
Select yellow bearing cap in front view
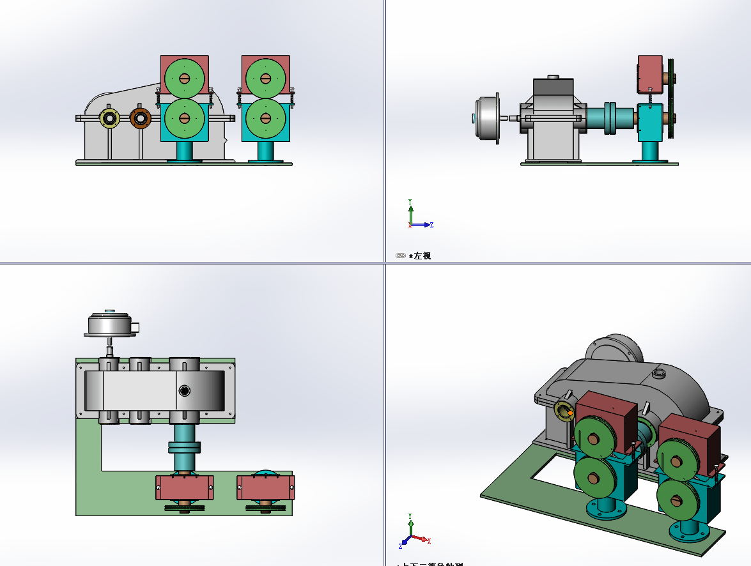click(x=109, y=118)
